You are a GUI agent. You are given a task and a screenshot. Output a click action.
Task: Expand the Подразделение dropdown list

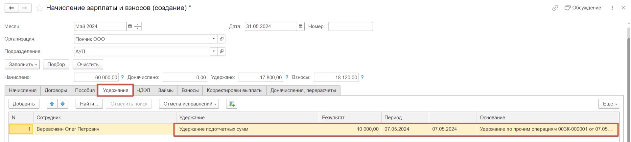214,51
